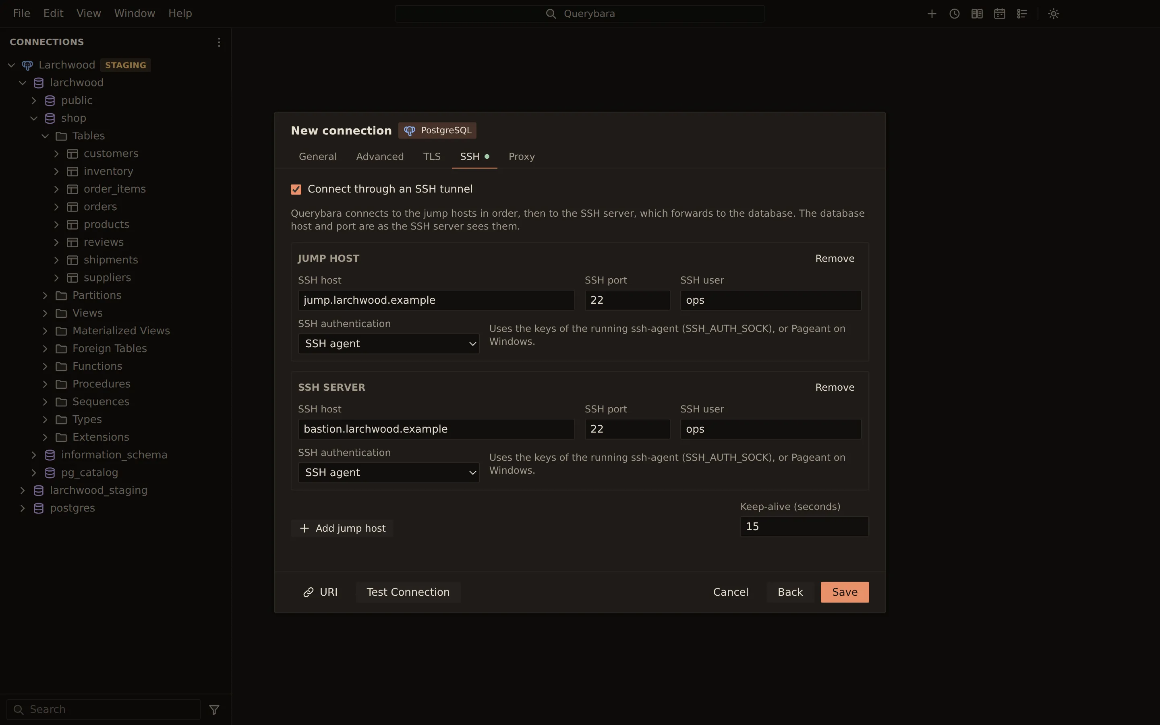Click the postgres database icon
The width and height of the screenshot is (1160, 725).
coord(39,508)
